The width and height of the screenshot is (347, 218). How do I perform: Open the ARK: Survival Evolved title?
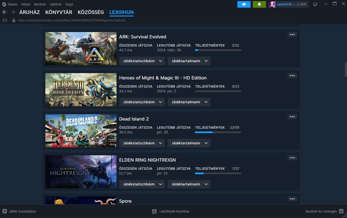tap(143, 37)
